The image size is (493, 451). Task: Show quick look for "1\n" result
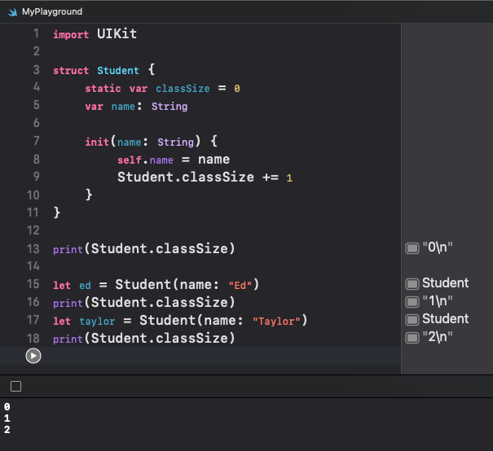(412, 302)
